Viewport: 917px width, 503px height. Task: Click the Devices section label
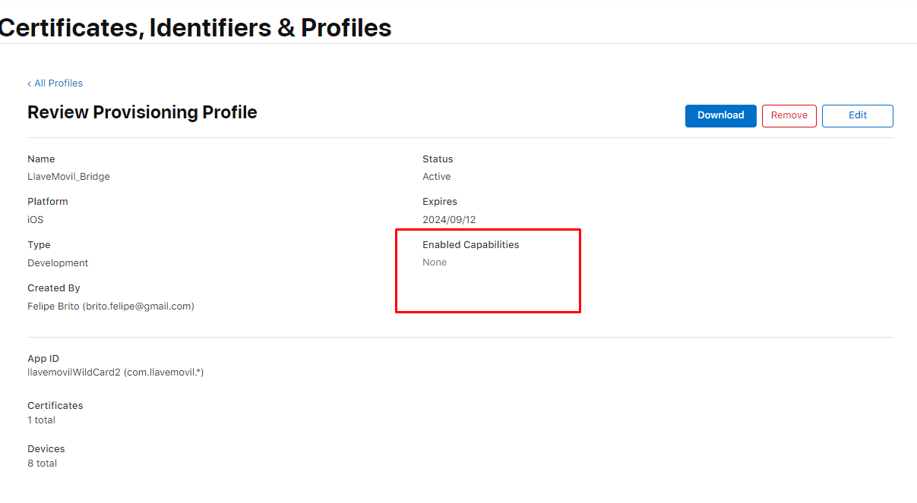click(46, 449)
